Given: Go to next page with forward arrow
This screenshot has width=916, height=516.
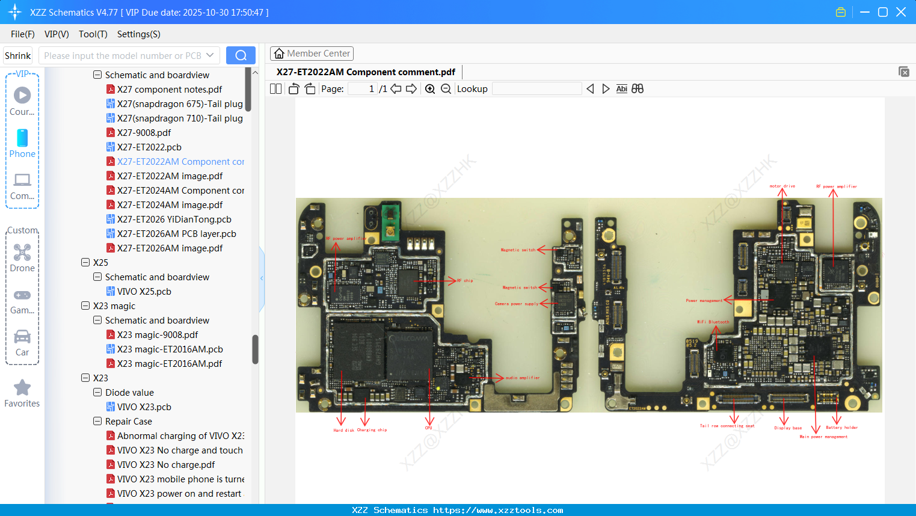Looking at the screenshot, I should [x=411, y=88].
